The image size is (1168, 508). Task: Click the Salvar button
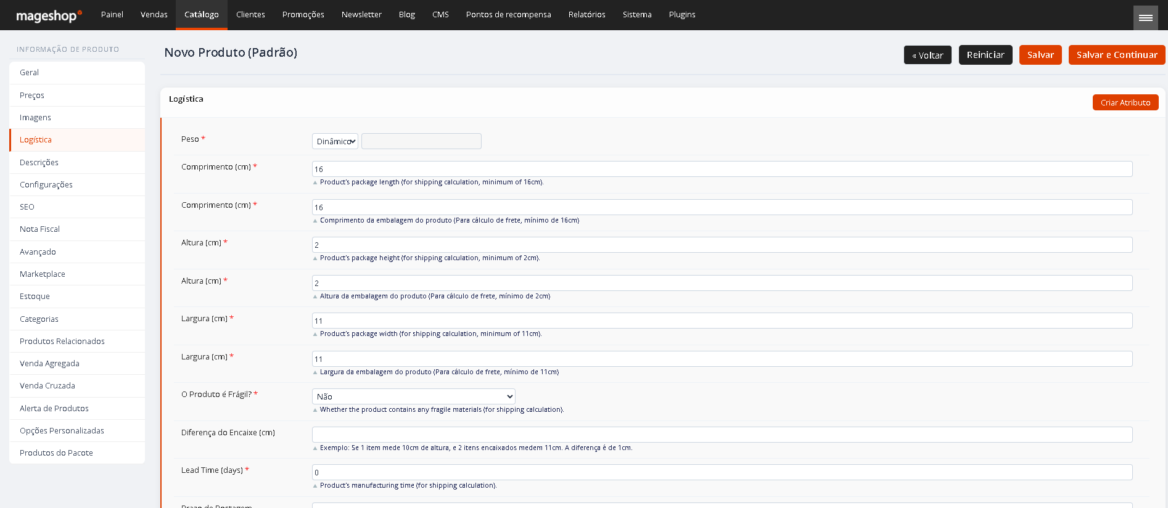coord(1040,55)
